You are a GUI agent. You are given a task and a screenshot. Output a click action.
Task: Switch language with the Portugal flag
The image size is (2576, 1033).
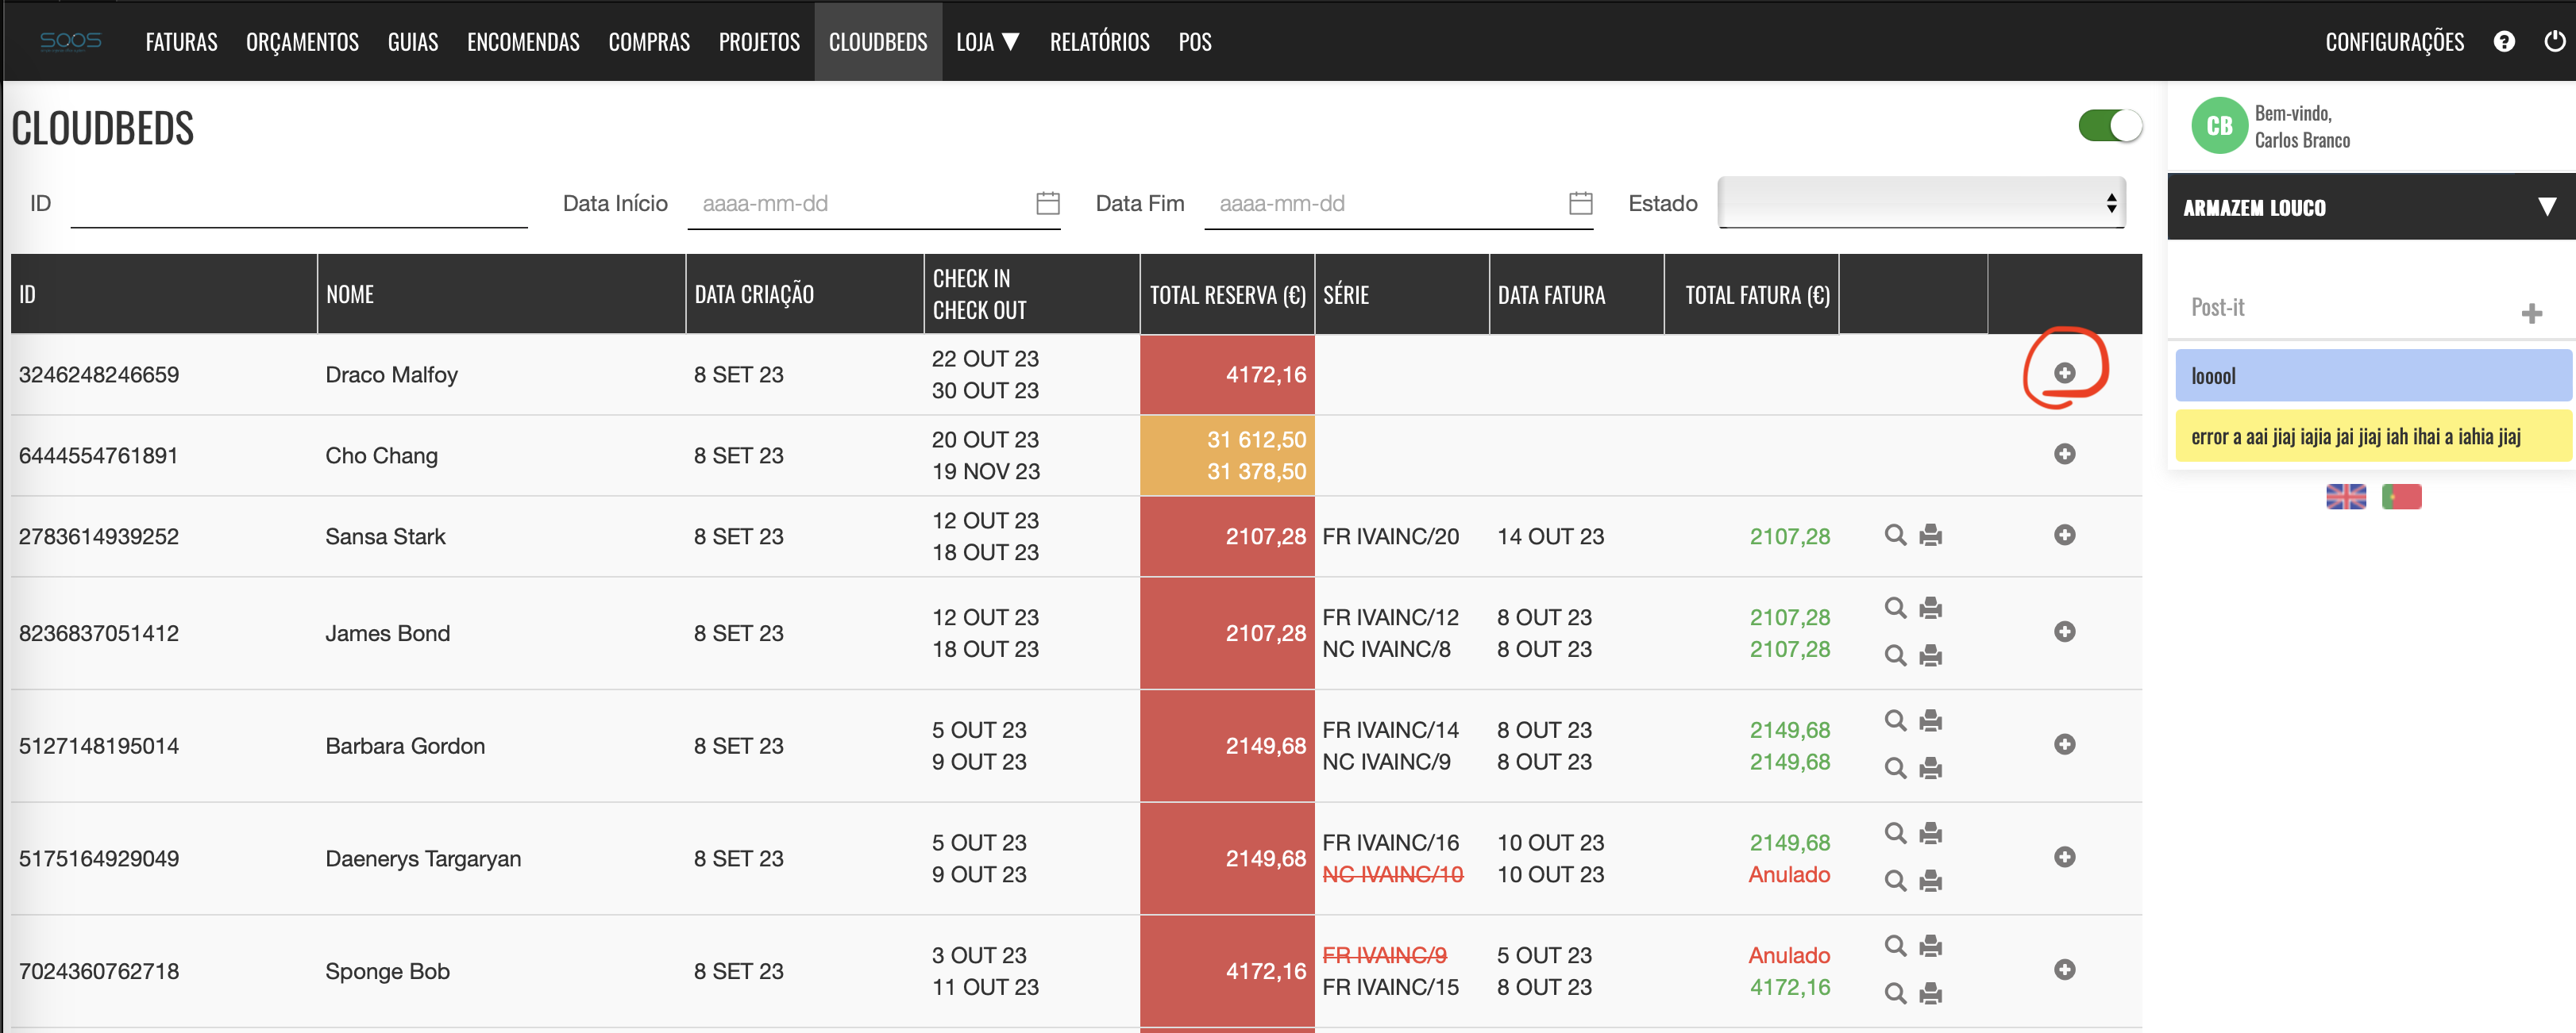click(x=2401, y=497)
